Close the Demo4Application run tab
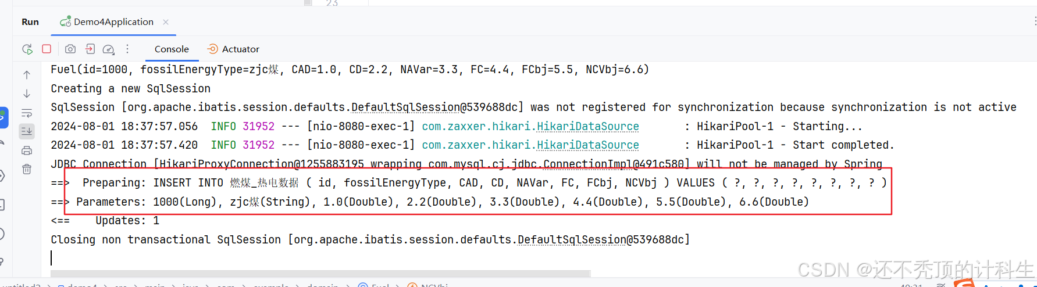Screen dimensions: 1037x287 [166, 22]
